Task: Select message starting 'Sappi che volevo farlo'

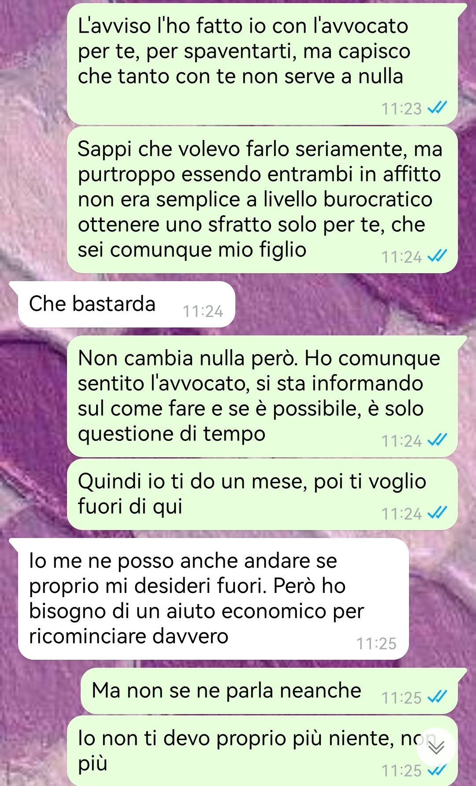Action: point(262,199)
